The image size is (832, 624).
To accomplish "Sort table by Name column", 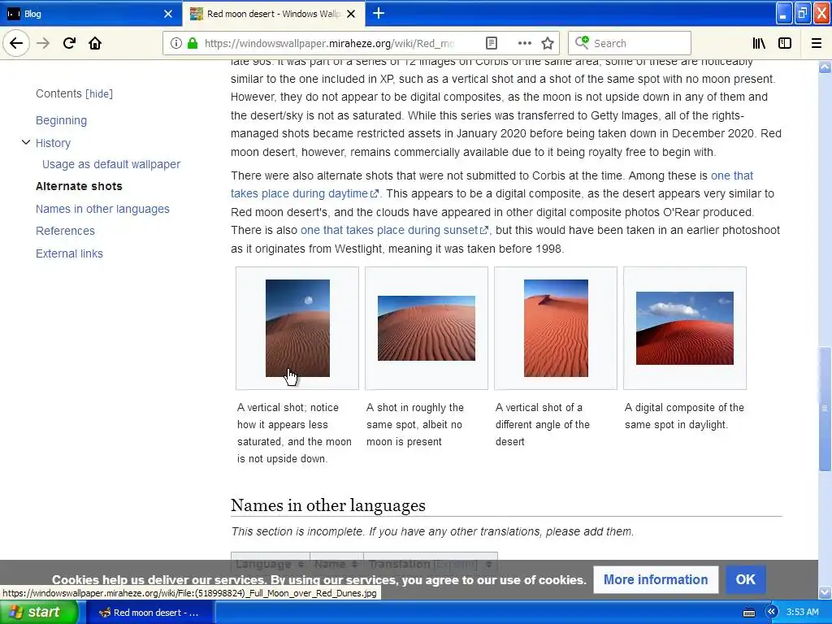I will (x=336, y=564).
